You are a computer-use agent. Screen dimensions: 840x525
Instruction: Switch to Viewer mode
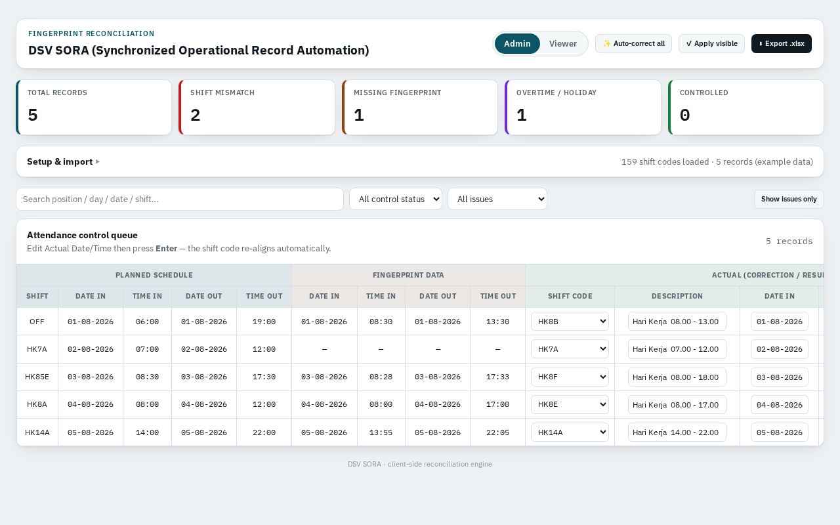pos(563,44)
